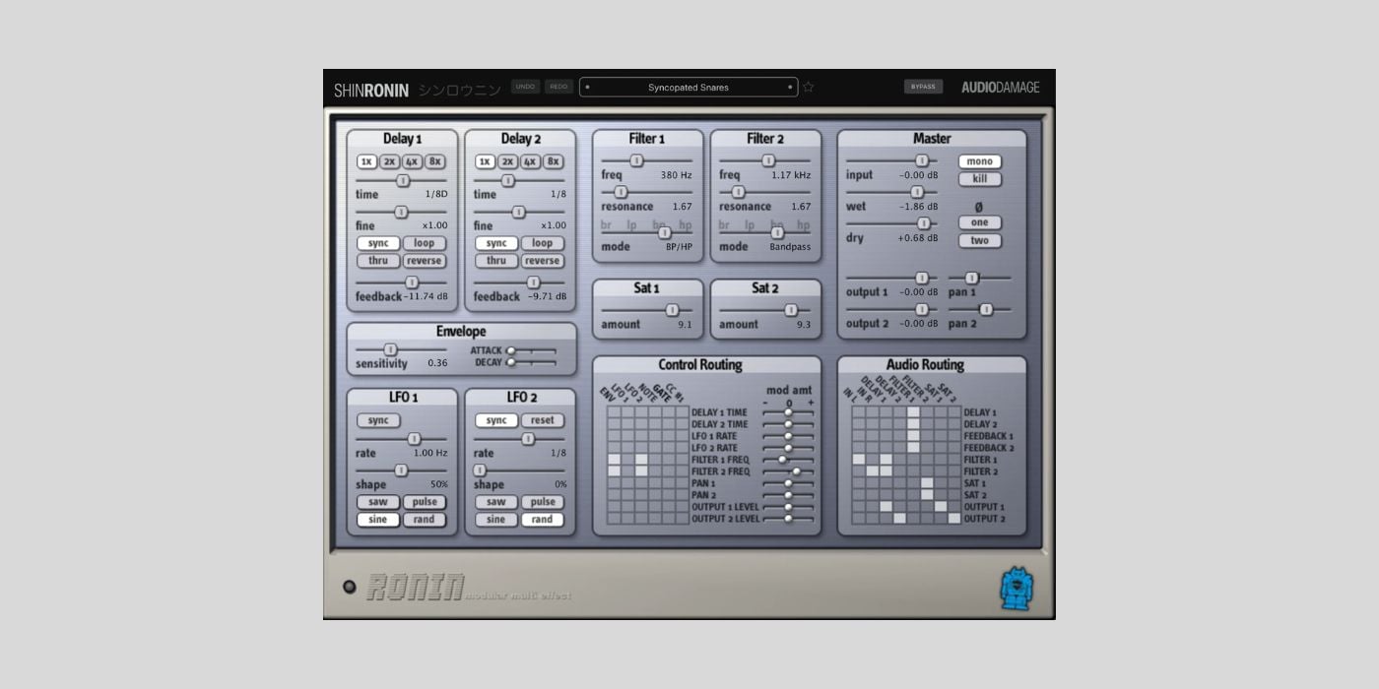Click the kill button in Master
Image resolution: width=1379 pixels, height=689 pixels.
980,179
